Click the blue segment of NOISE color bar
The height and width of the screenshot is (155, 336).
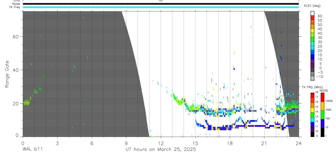pyautogui.click(x=322, y=123)
